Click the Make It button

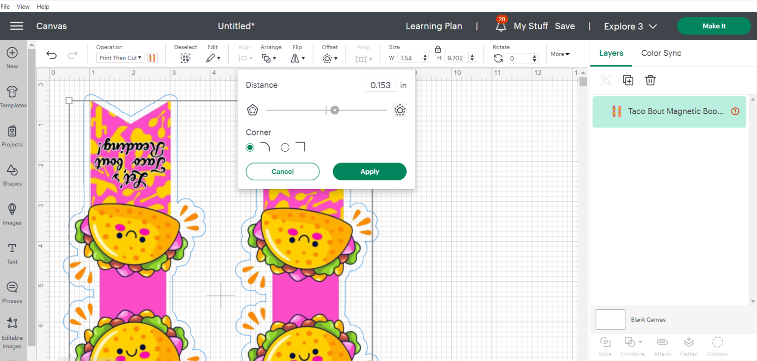714,26
